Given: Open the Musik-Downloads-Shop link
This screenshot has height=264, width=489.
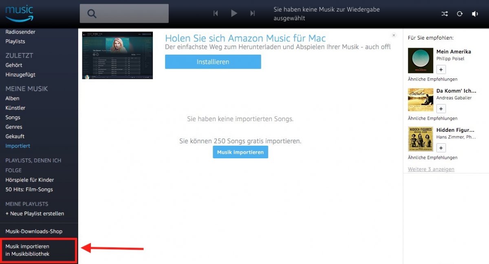Looking at the screenshot, I should click(34, 231).
